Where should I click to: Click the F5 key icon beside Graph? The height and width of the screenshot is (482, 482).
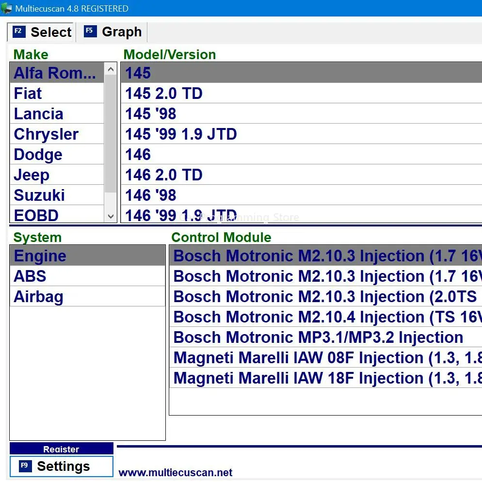tap(90, 31)
